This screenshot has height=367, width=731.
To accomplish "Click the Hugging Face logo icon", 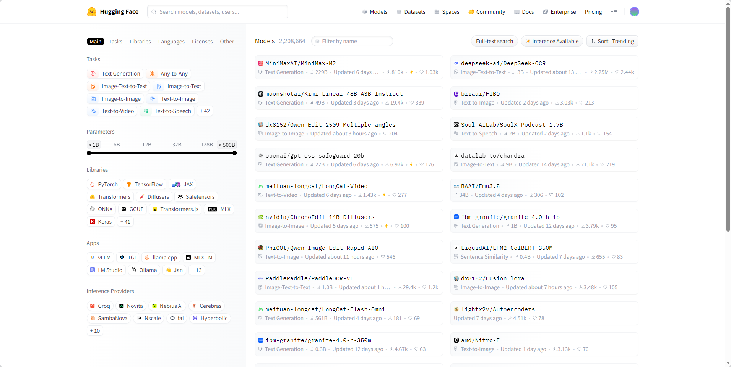I will pyautogui.click(x=91, y=12).
